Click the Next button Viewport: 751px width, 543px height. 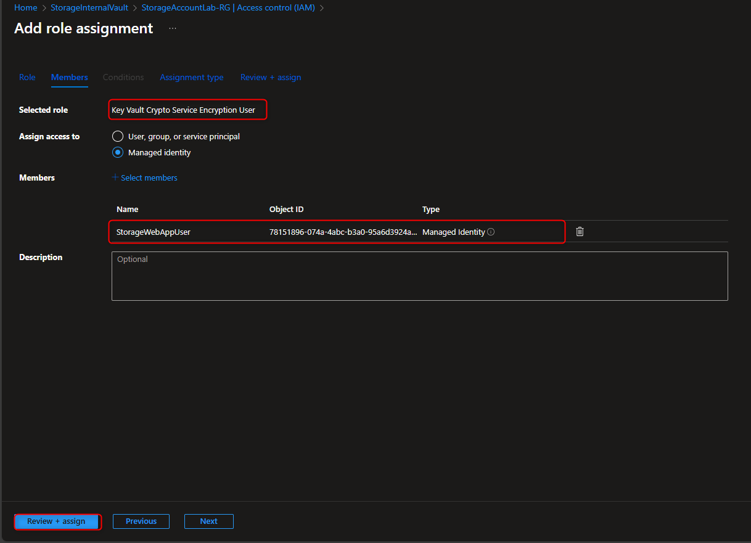coord(208,521)
